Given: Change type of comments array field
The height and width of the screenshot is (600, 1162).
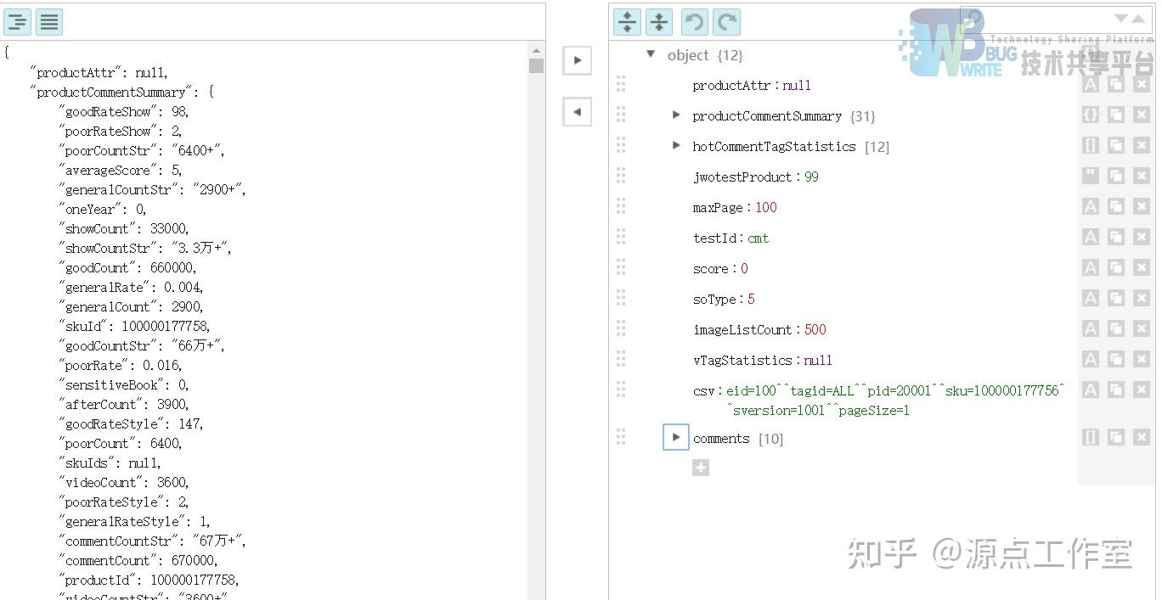Looking at the screenshot, I should click(x=1091, y=437).
